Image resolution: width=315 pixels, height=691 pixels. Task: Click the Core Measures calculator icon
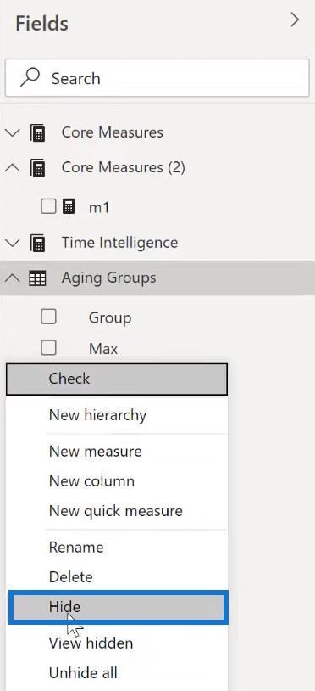tap(38, 132)
